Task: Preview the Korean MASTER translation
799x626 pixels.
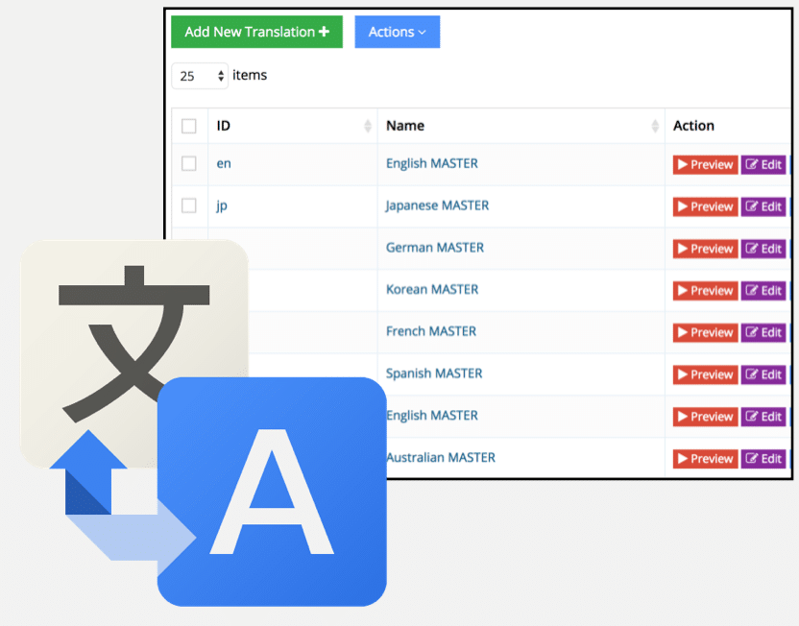Action: 705,291
